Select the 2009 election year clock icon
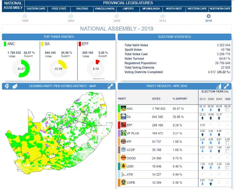234x189 pixels. [117, 16]
